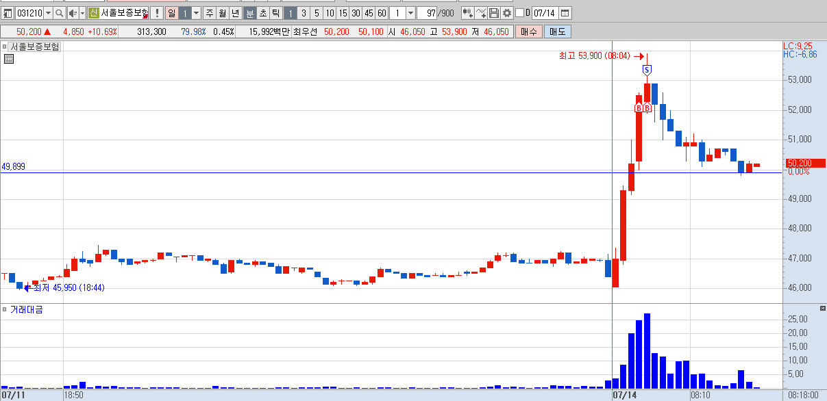
Task: Click the speaker sound alert icon
Action: 73,13
